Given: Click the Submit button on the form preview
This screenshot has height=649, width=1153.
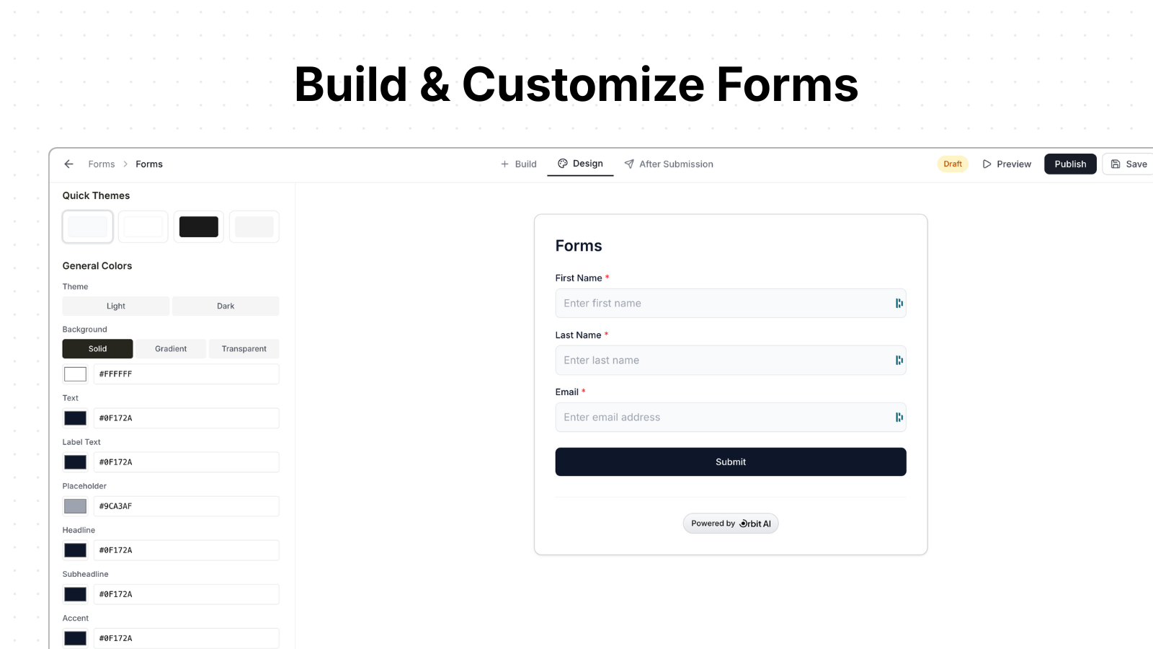Looking at the screenshot, I should [730, 462].
